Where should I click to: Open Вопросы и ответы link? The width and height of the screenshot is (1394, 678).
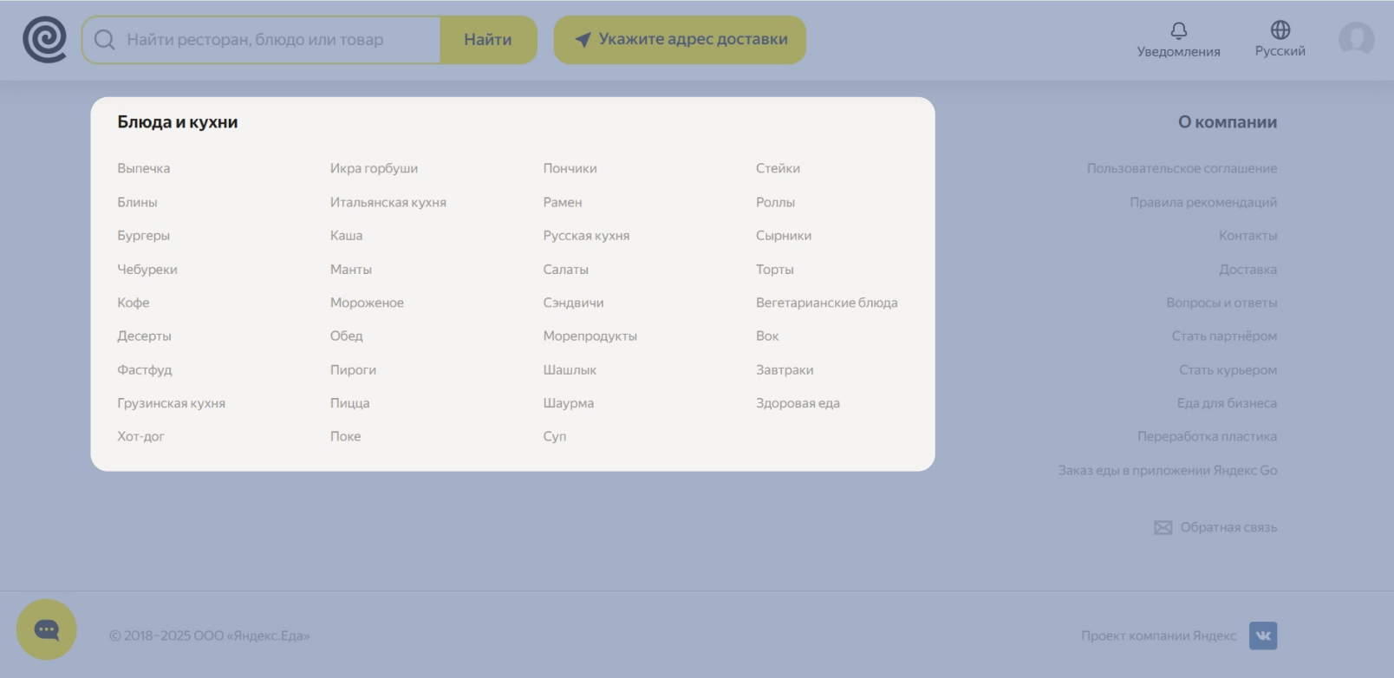coord(1221,303)
